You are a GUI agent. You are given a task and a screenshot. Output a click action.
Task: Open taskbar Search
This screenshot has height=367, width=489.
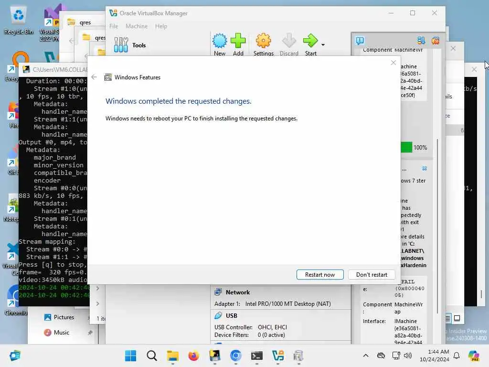click(x=151, y=356)
